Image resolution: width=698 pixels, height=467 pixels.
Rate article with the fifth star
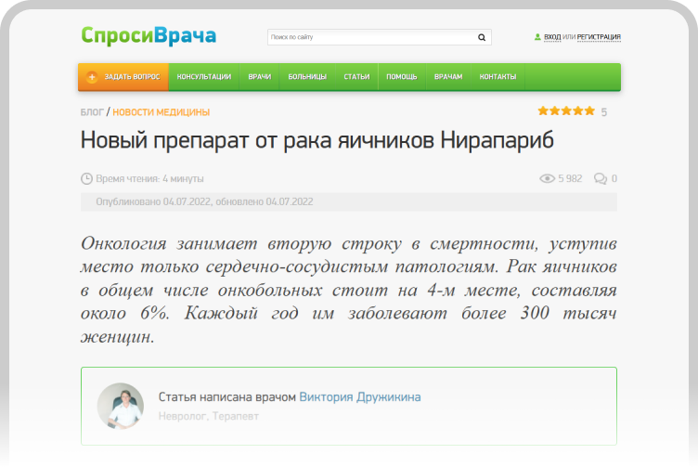pyautogui.click(x=589, y=110)
